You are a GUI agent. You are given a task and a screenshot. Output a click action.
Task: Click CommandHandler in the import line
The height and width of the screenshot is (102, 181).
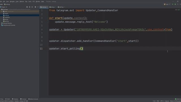pyautogui.click(x=108, y=10)
